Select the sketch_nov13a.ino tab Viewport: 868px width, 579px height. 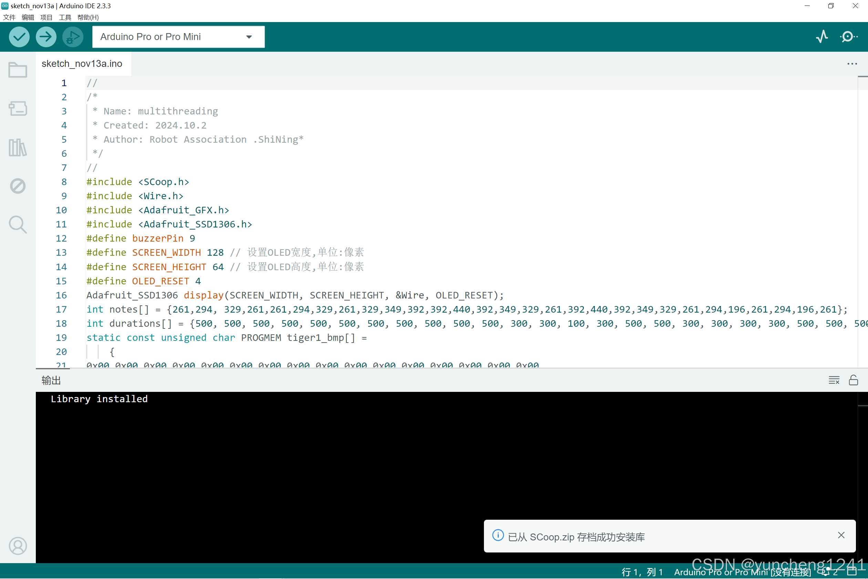(x=82, y=64)
